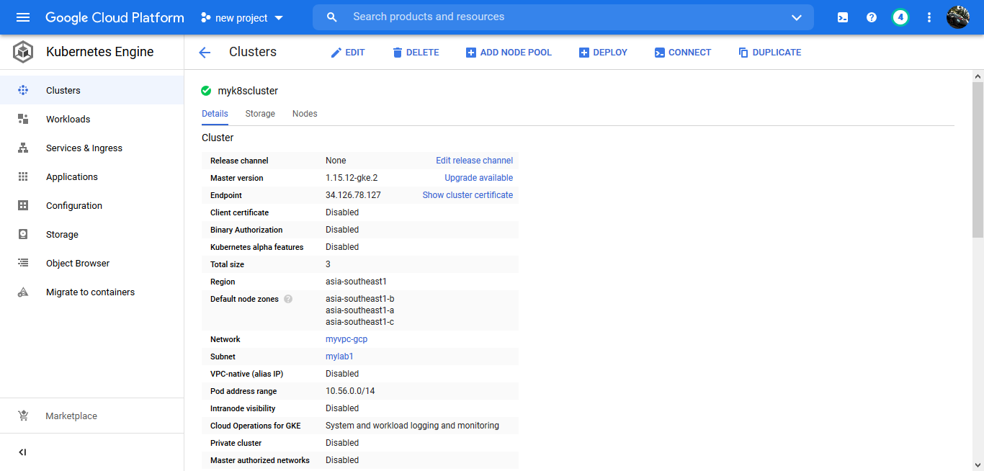Screen dimensions: 984x471
Task: Click the Upgrade available link
Action: 479,178
